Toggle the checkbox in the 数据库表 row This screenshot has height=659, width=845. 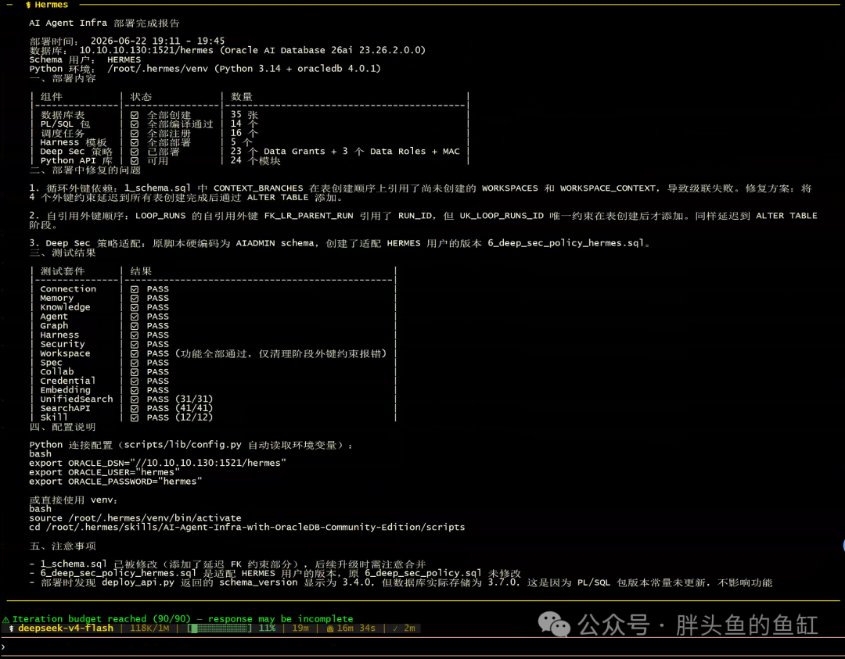(x=135, y=115)
